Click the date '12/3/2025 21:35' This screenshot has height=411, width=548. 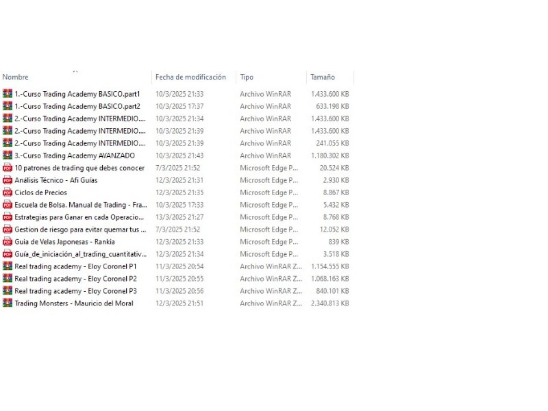179,193
